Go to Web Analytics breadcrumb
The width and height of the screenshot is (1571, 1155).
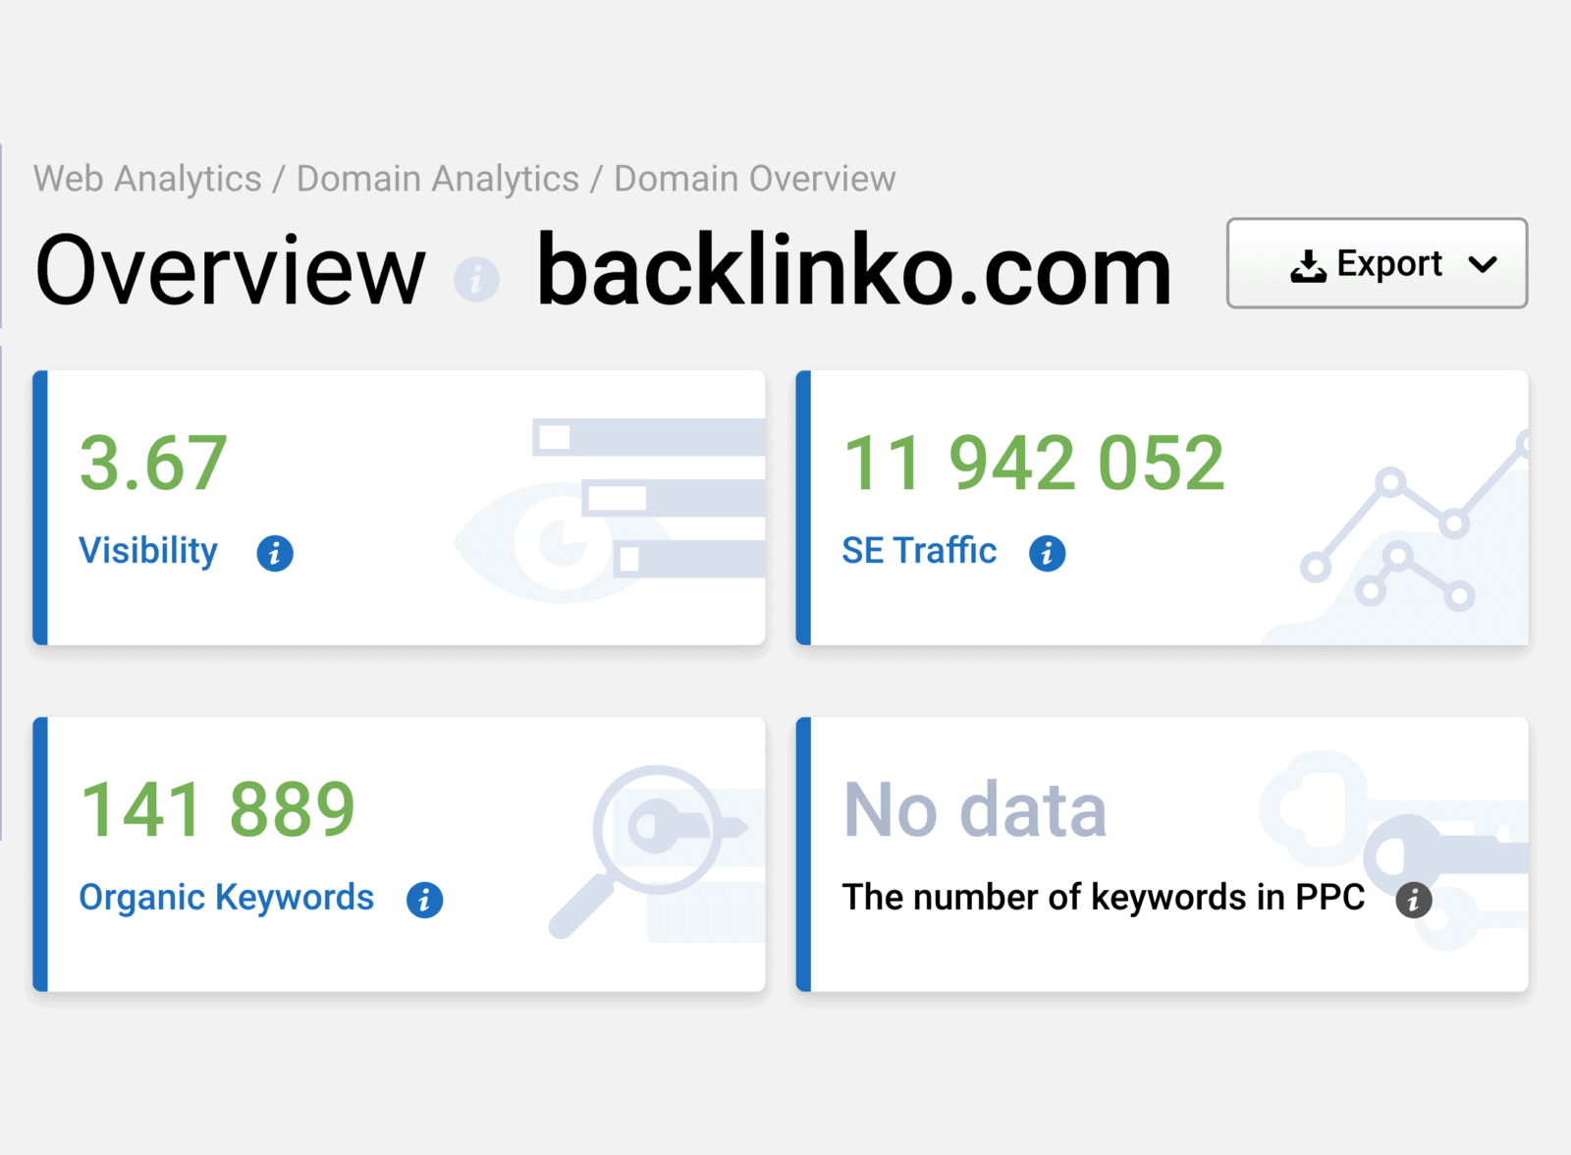147,179
